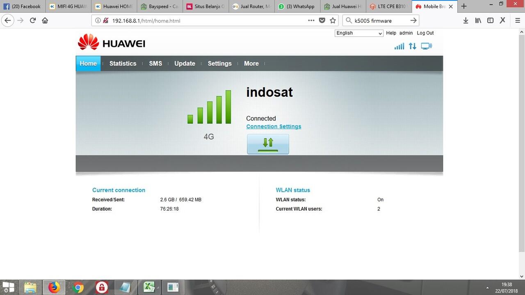This screenshot has height=295, width=525.
Task: Open the Statistics menu
Action: [123, 64]
